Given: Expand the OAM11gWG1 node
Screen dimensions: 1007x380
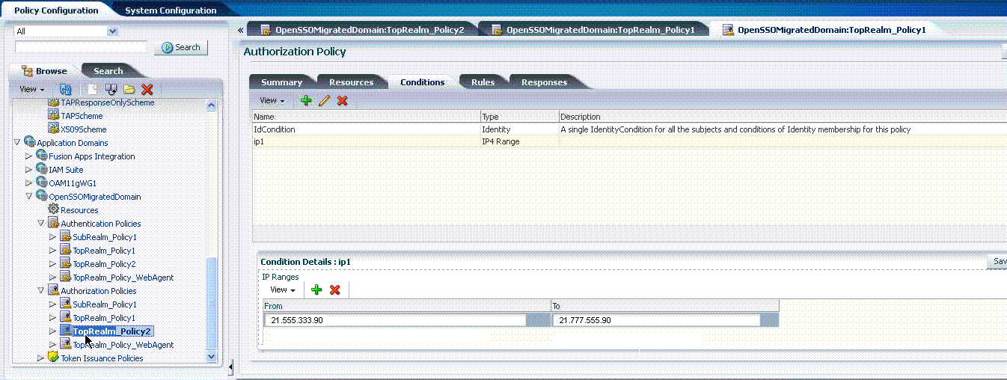Looking at the screenshot, I should pos(29,183).
